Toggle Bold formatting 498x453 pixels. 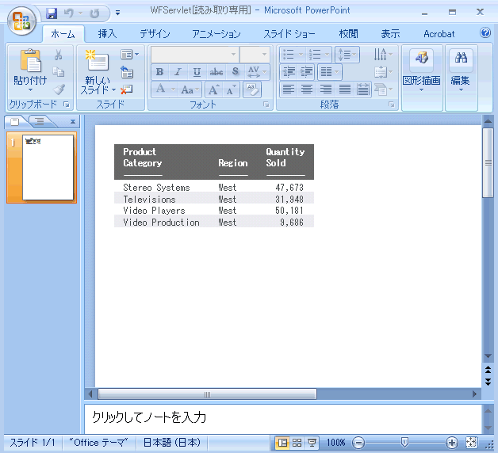tap(159, 72)
